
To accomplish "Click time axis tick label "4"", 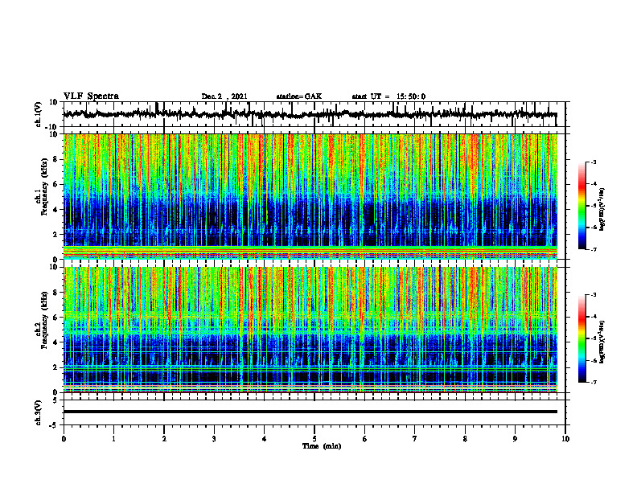I will [x=265, y=439].
